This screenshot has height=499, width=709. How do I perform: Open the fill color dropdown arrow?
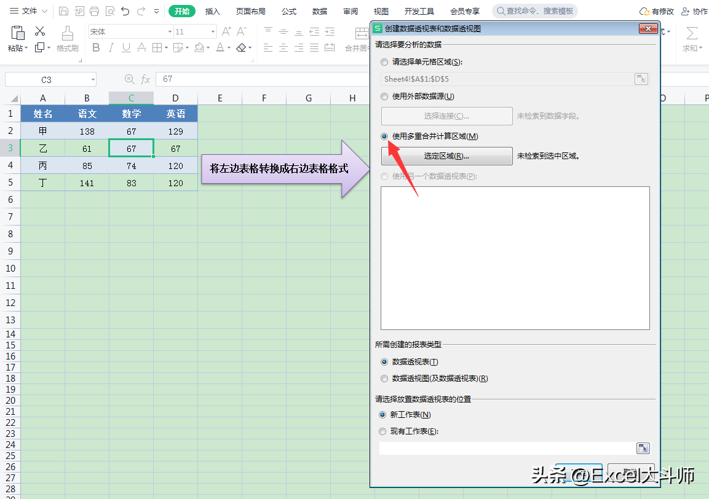click(208, 47)
